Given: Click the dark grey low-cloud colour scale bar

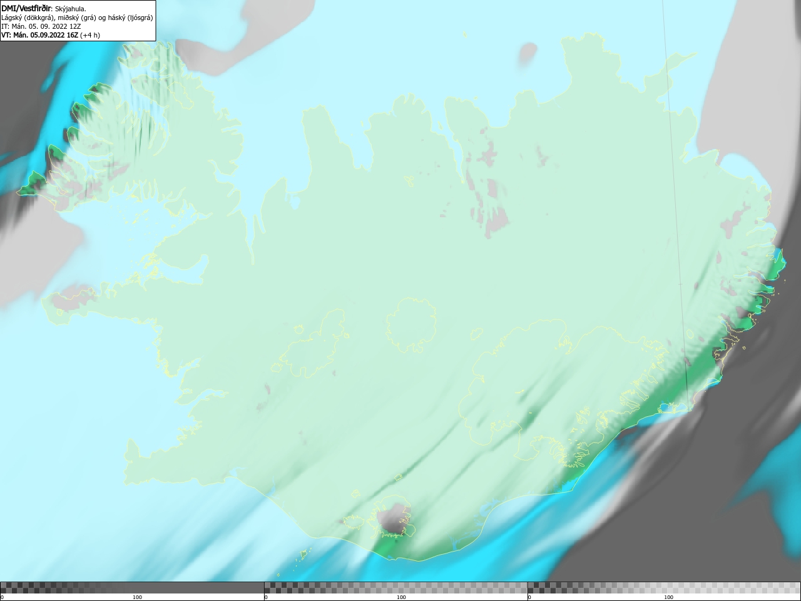Looking at the screenshot, I should (x=132, y=588).
